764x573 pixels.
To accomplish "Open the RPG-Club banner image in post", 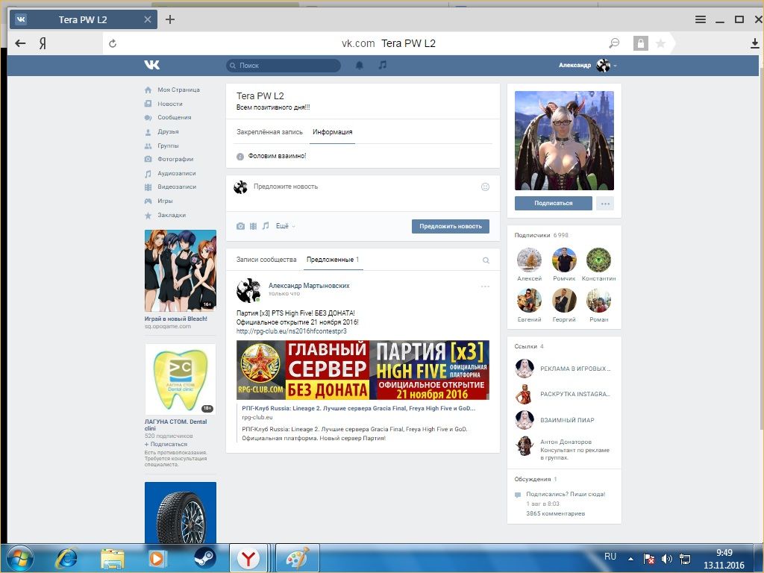I will [363, 370].
